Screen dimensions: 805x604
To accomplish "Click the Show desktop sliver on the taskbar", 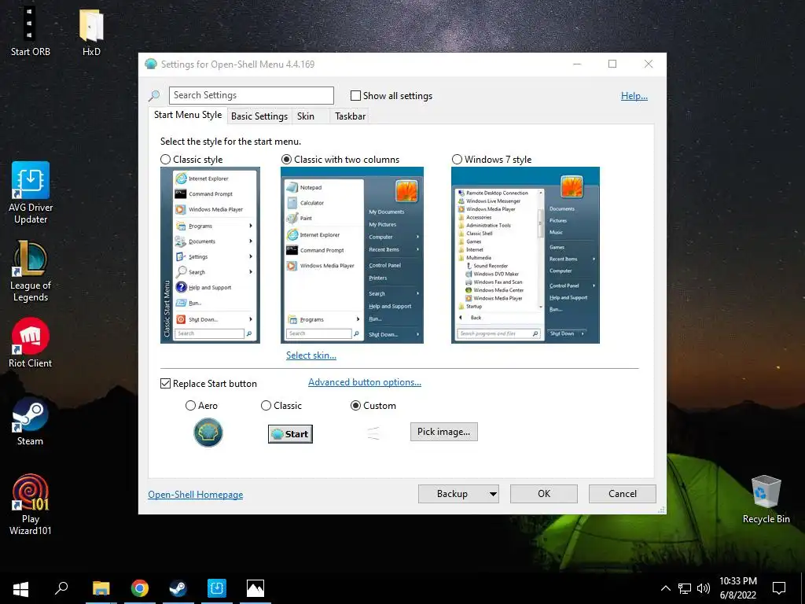I will [803, 588].
